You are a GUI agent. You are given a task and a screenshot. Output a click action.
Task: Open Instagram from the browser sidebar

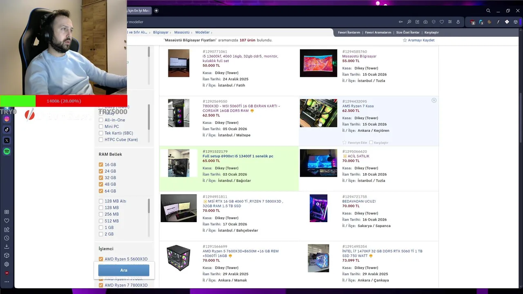coord(7,119)
